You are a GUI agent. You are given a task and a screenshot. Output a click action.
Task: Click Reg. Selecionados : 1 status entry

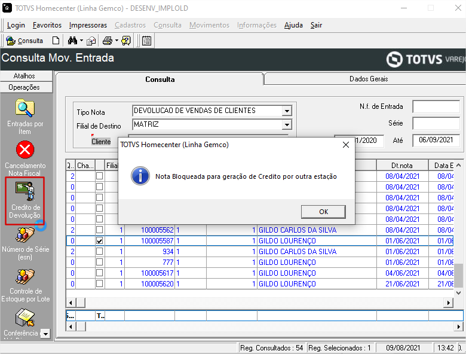339,348
